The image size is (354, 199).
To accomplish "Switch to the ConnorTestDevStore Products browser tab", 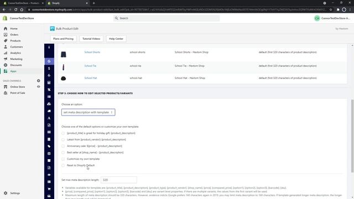I will [x=24, y=3].
